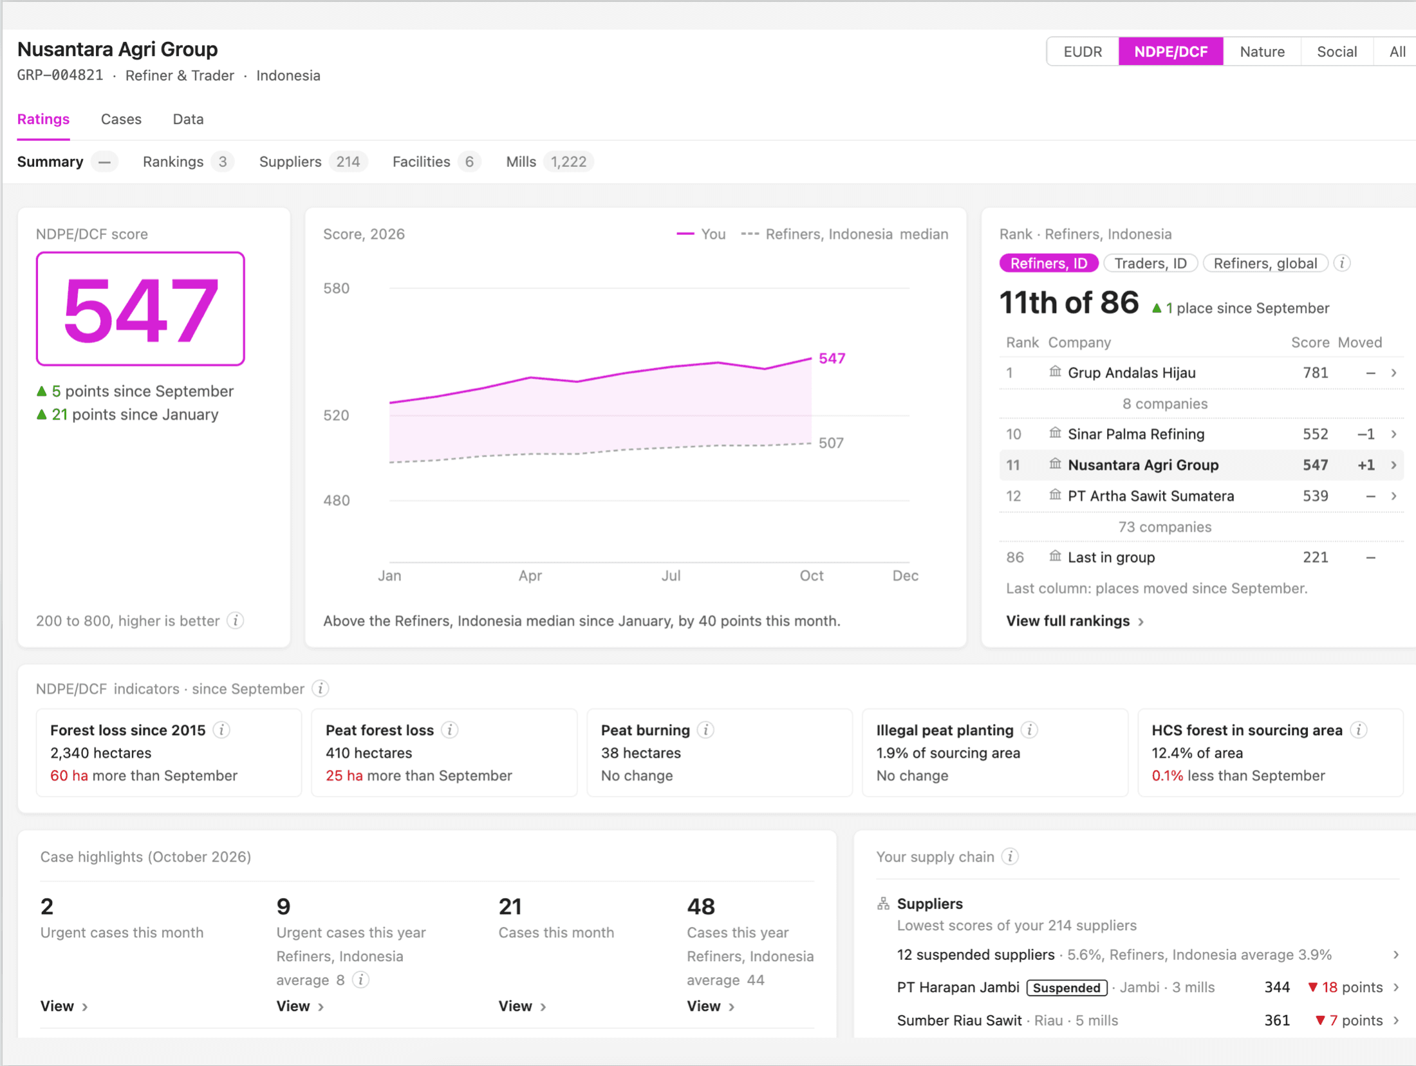Show info for Peat burning indicator

706,730
